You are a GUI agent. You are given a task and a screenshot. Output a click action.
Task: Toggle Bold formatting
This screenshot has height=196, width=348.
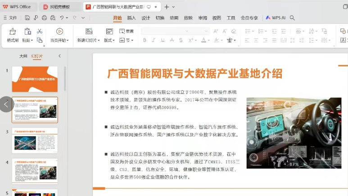(145, 40)
